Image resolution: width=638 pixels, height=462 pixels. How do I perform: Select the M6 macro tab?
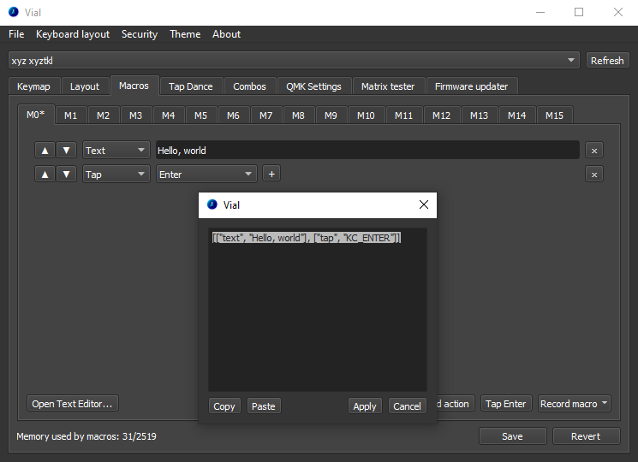pyautogui.click(x=233, y=115)
